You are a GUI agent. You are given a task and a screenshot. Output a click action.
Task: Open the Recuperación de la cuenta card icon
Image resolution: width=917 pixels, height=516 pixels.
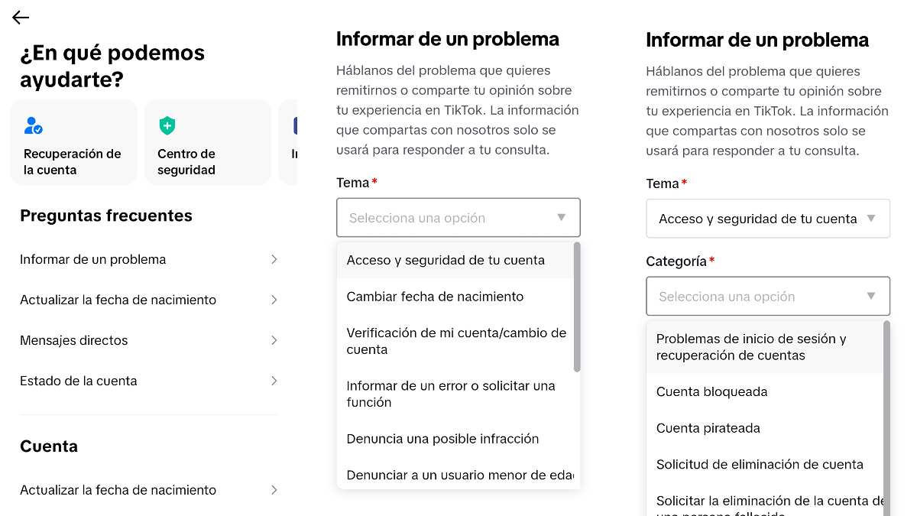point(34,125)
